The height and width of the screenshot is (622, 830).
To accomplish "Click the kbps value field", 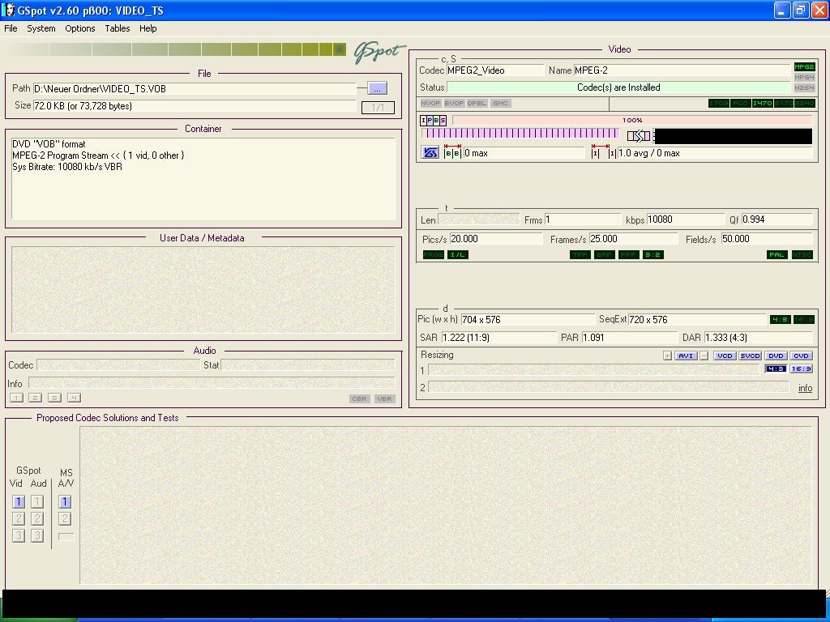I will [685, 219].
